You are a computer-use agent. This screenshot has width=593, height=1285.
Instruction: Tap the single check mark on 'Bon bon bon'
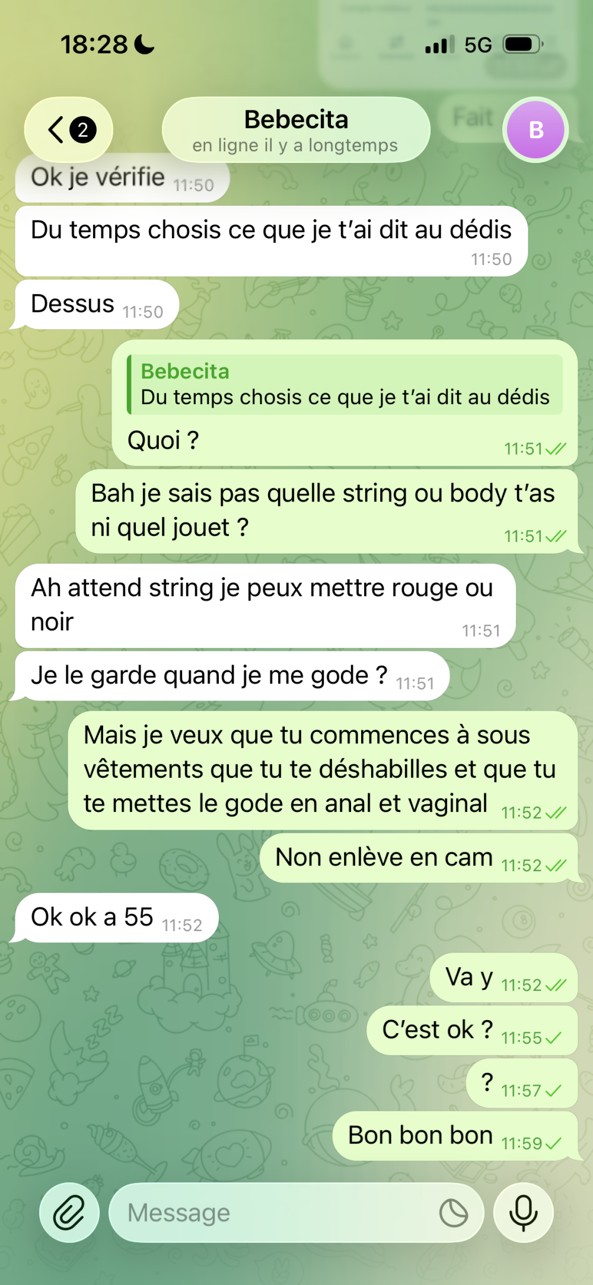553,1143
